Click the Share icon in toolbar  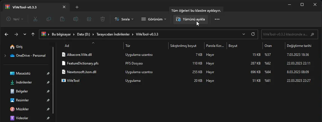click(x=89, y=19)
